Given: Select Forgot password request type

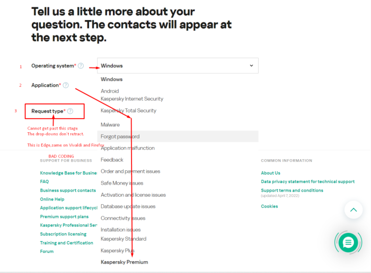Looking at the screenshot, I should click(x=120, y=136).
